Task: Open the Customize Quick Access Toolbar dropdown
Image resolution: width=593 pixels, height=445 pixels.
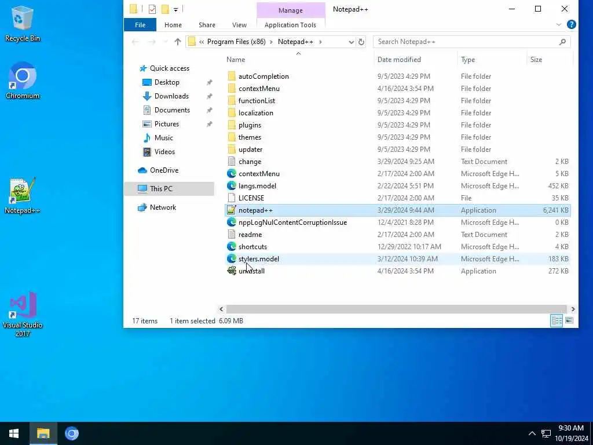Action: (x=176, y=9)
